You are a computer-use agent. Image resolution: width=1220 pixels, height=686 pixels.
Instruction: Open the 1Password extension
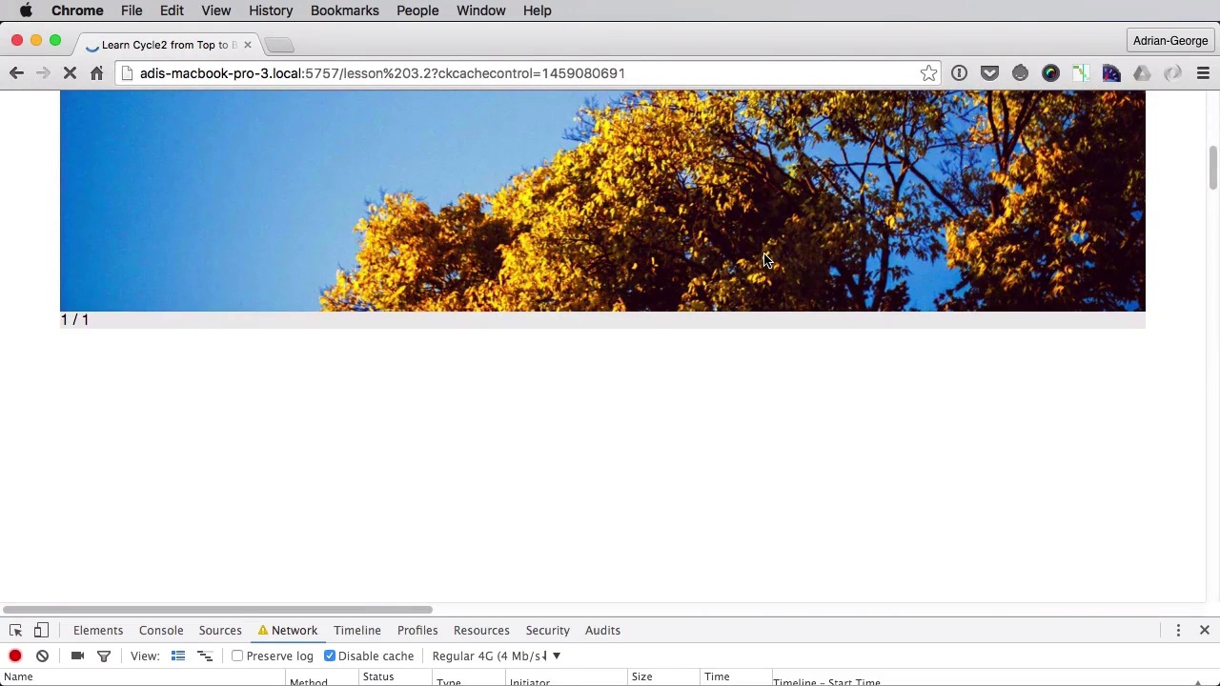[959, 73]
